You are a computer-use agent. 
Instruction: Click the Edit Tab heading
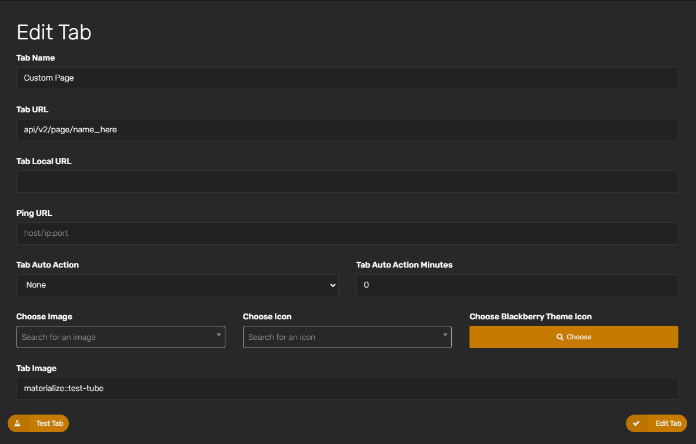coord(54,32)
